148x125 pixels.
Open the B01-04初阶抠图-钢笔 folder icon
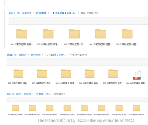pyautogui.click(x=48, y=34)
